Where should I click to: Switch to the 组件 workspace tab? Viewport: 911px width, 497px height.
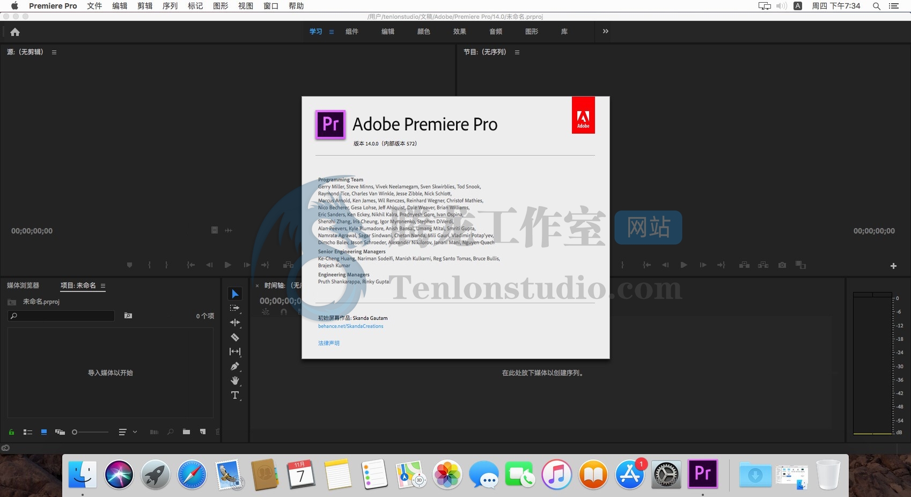[x=352, y=32]
